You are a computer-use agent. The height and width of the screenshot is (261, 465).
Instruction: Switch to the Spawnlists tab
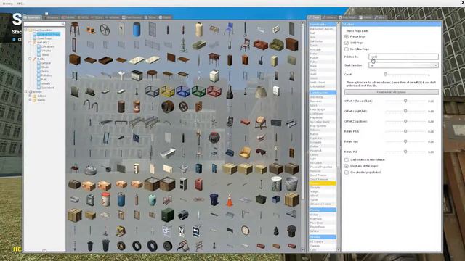pos(32,17)
